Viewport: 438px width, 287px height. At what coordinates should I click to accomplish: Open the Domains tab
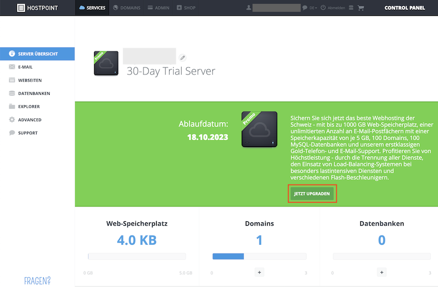(x=126, y=8)
